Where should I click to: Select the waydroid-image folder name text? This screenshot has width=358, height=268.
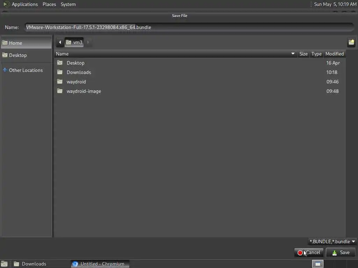(84, 91)
